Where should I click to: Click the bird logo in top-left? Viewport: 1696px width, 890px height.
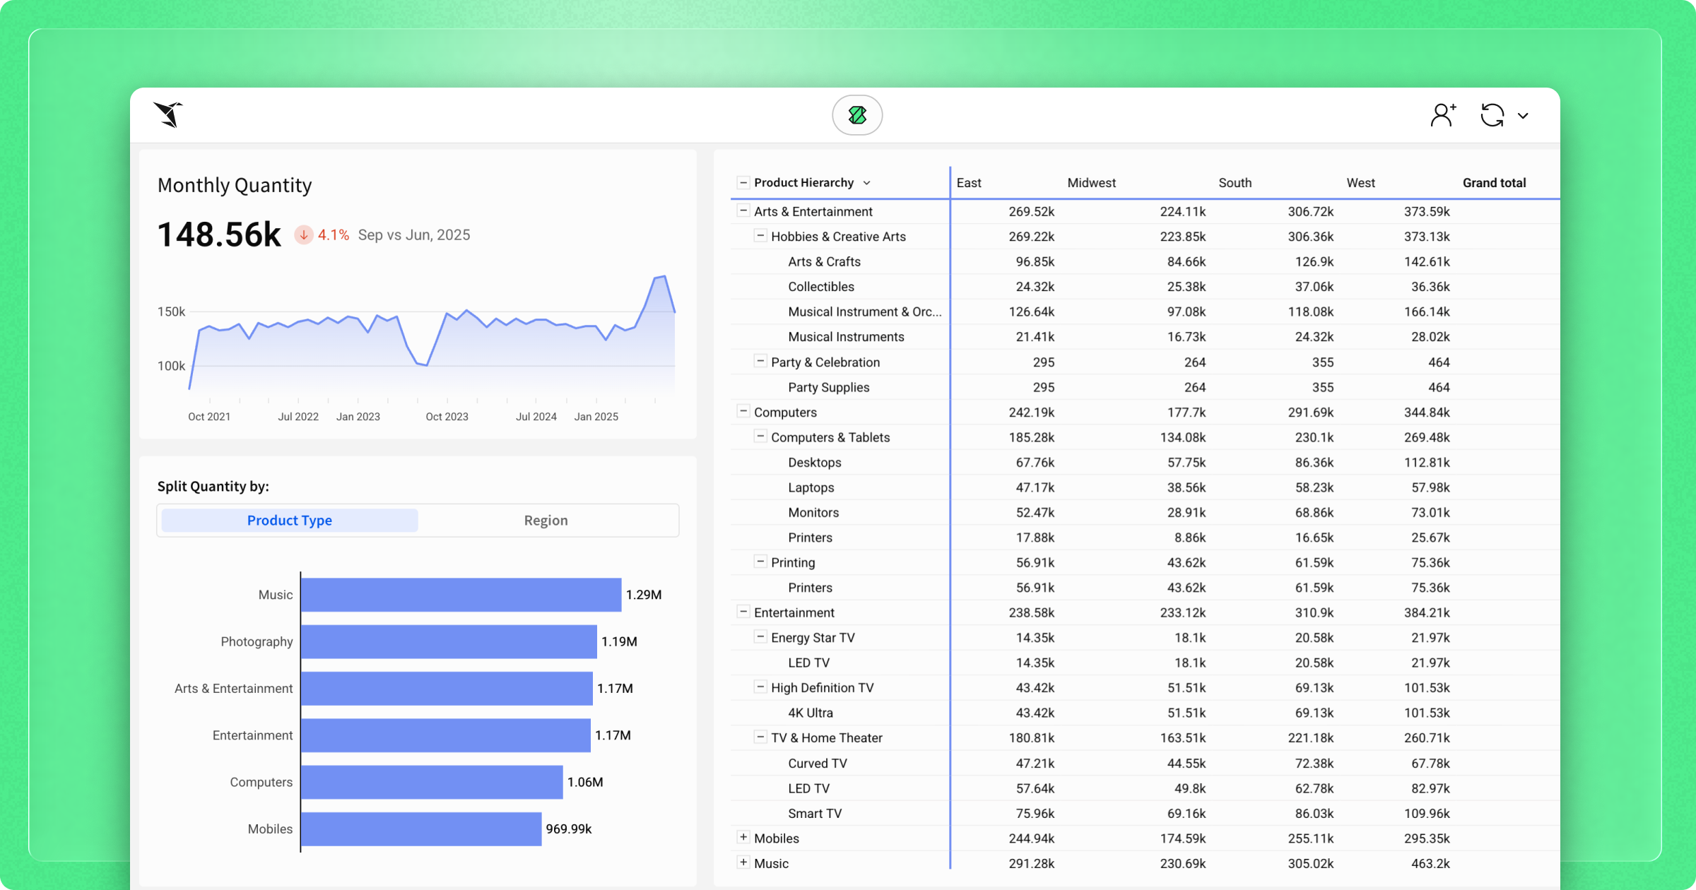tap(168, 114)
